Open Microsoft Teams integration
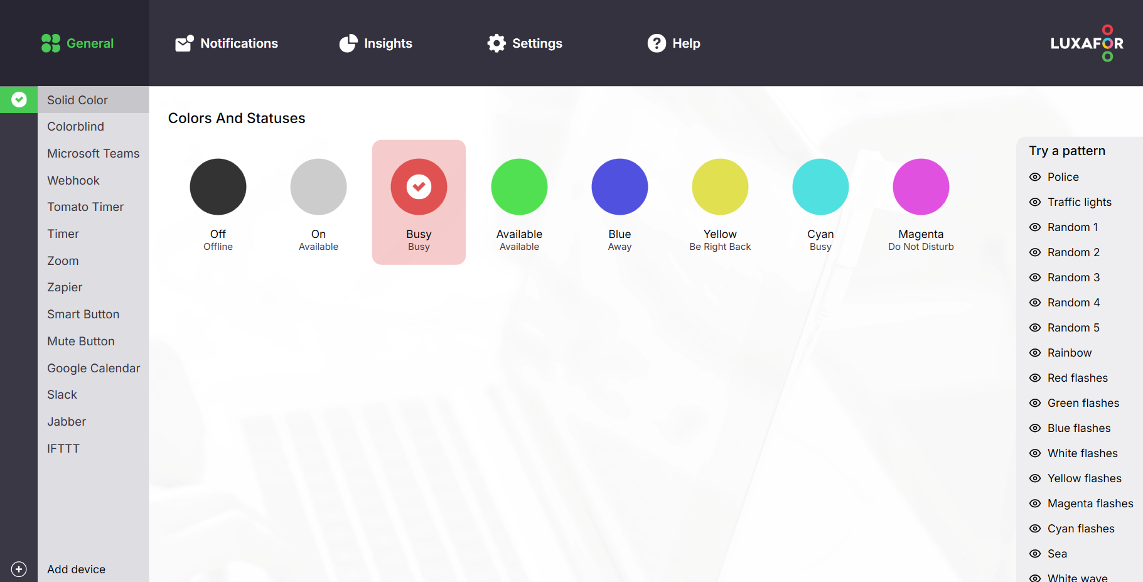 (x=93, y=153)
